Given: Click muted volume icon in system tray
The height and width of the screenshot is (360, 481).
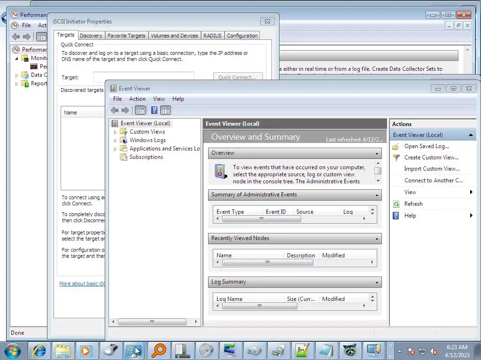Looking at the screenshot, I should tap(434, 351).
